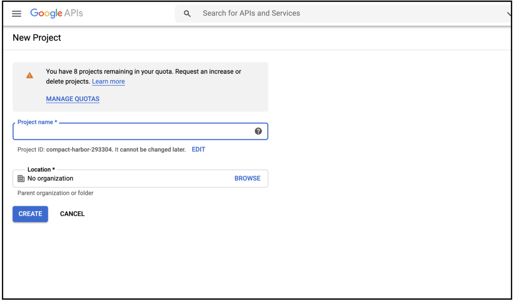The width and height of the screenshot is (514, 300).
Task: Expand the search bar dropdown arrow
Action: click(x=509, y=14)
